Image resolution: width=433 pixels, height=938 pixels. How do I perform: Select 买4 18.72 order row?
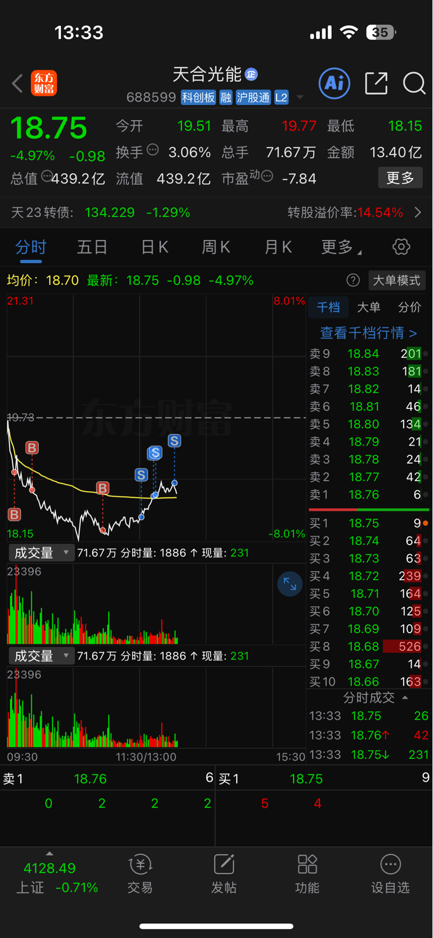369,576
